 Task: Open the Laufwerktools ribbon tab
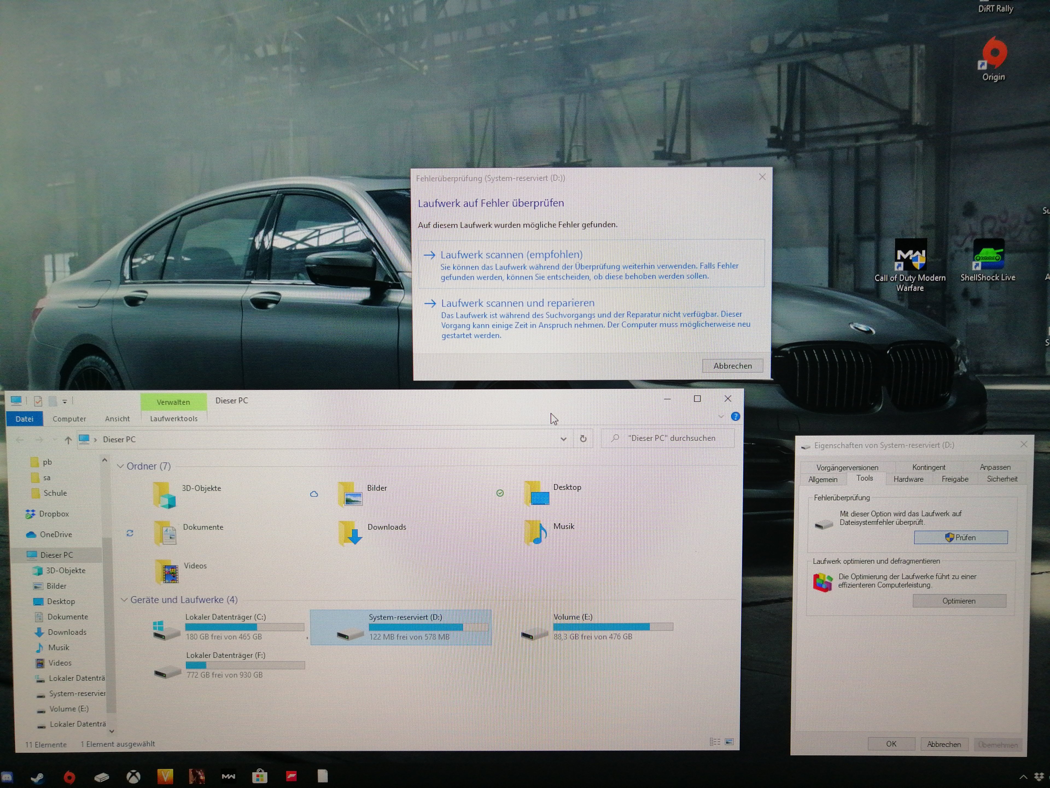(174, 418)
